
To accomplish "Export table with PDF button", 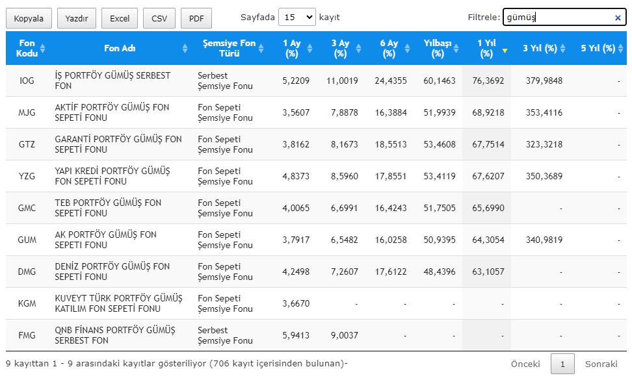I will pos(196,18).
